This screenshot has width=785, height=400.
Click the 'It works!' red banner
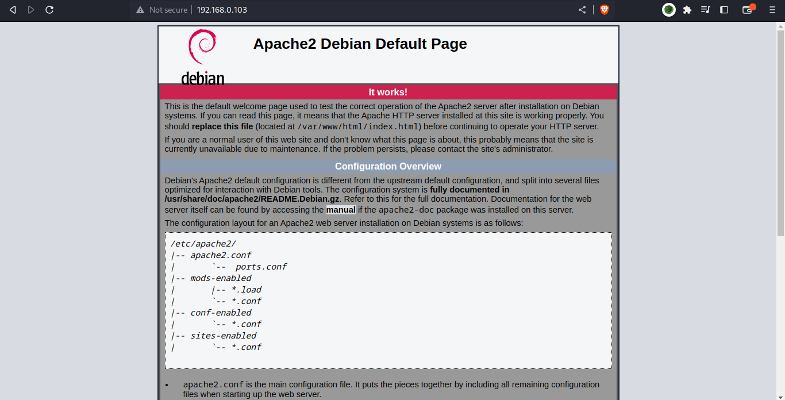pos(388,92)
